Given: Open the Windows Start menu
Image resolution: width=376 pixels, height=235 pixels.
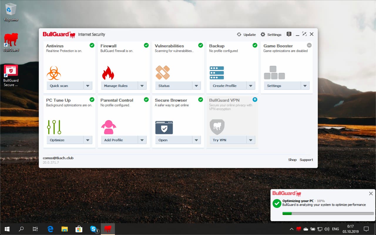Looking at the screenshot, I should click(x=7, y=229).
